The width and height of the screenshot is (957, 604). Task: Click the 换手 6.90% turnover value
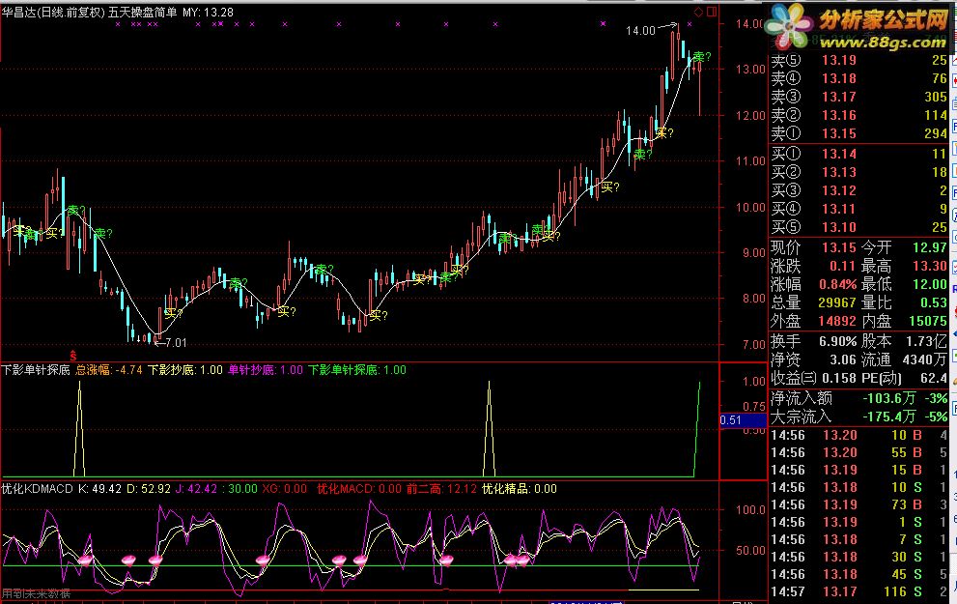tap(813, 341)
